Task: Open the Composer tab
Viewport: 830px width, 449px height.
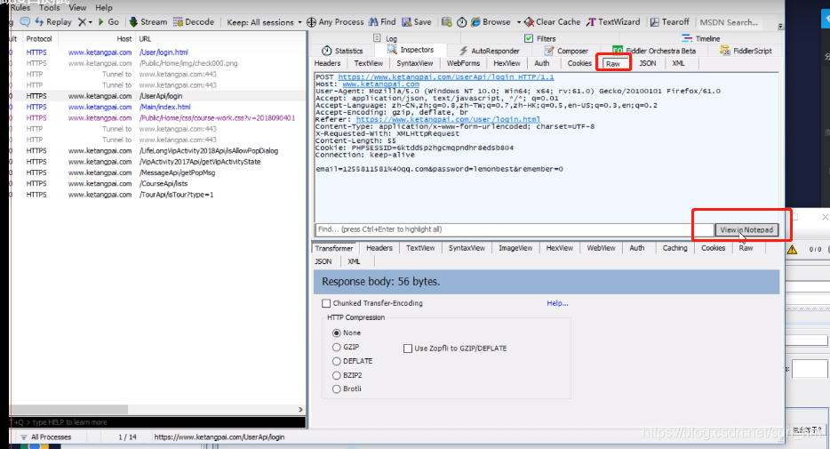Action: [566, 51]
